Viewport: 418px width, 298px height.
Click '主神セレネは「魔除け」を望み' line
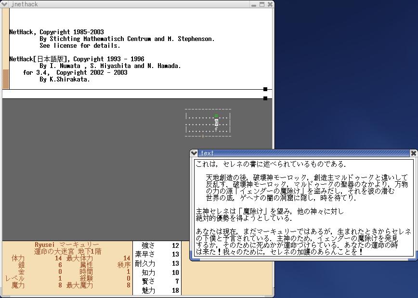coord(270,212)
